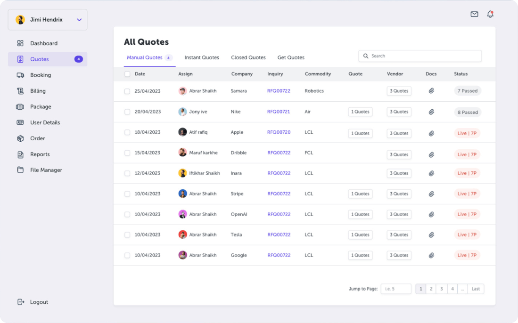Viewport: 518px width, 323px height.
Task: Switch to the Instant Quotes tab
Action: tap(202, 57)
